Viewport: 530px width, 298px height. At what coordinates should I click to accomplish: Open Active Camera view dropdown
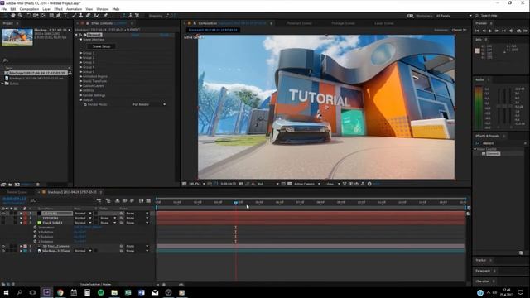pyautogui.click(x=307, y=184)
